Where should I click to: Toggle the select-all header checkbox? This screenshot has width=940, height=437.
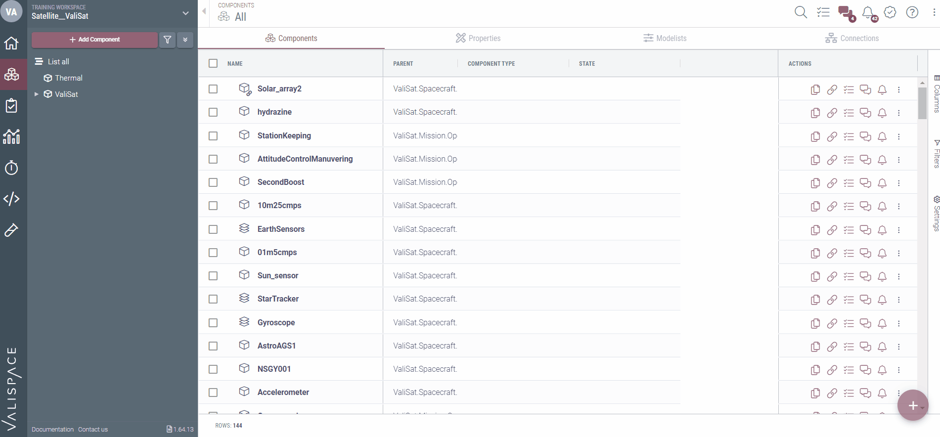pyautogui.click(x=213, y=63)
